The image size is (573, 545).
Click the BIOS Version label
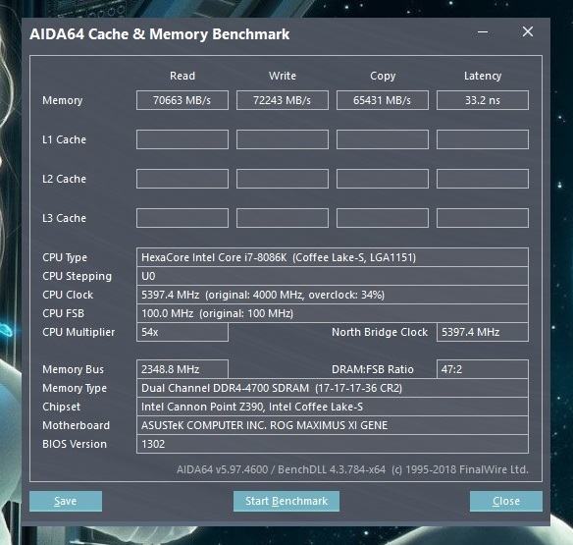(x=75, y=444)
